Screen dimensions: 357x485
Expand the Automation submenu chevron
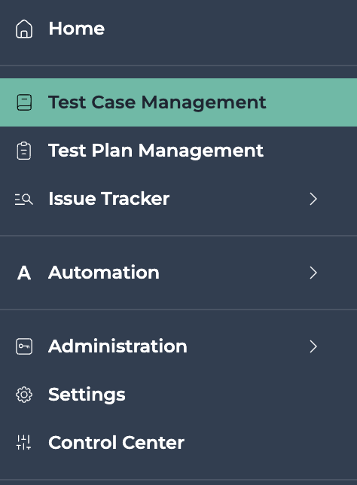[x=313, y=273]
